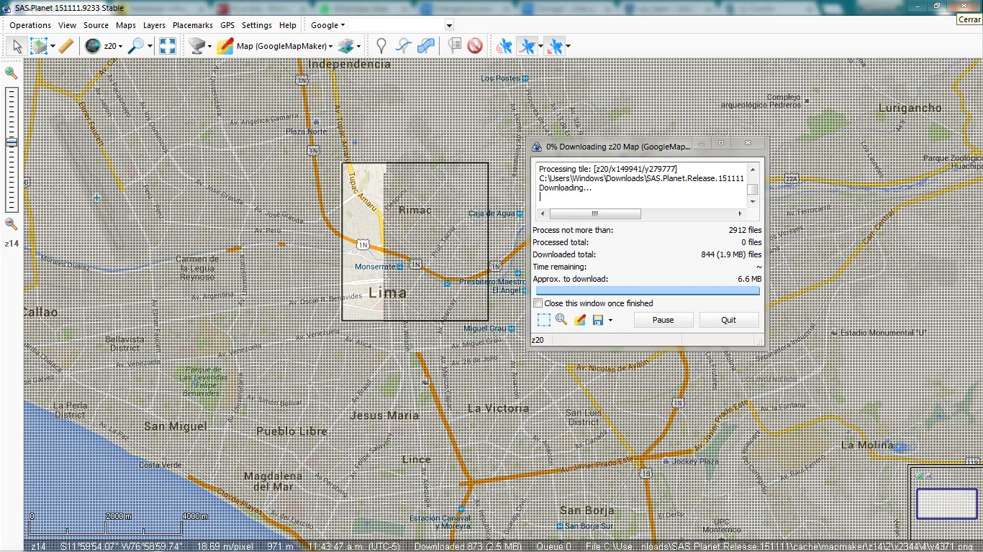The image size is (983, 552).
Task: Add a new polygon shape
Action: 426,46
